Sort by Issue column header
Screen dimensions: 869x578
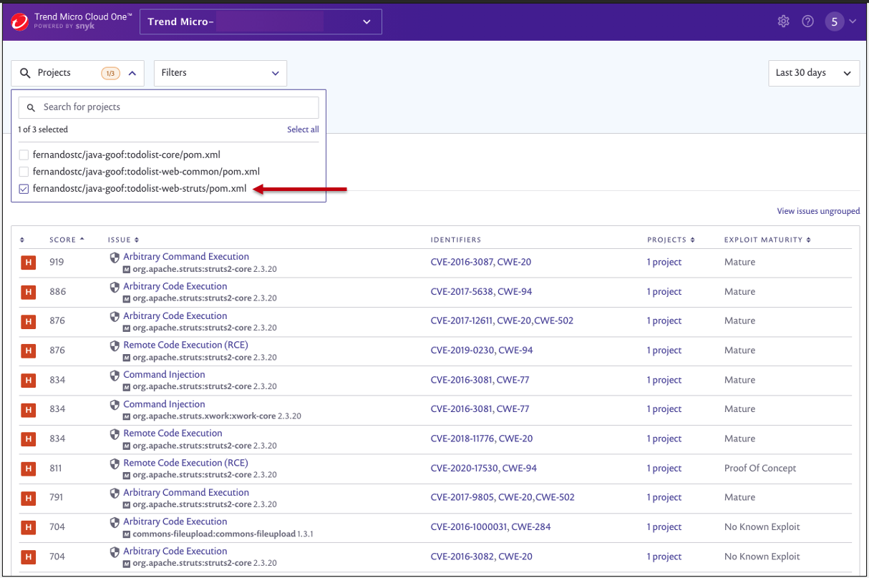(x=123, y=240)
